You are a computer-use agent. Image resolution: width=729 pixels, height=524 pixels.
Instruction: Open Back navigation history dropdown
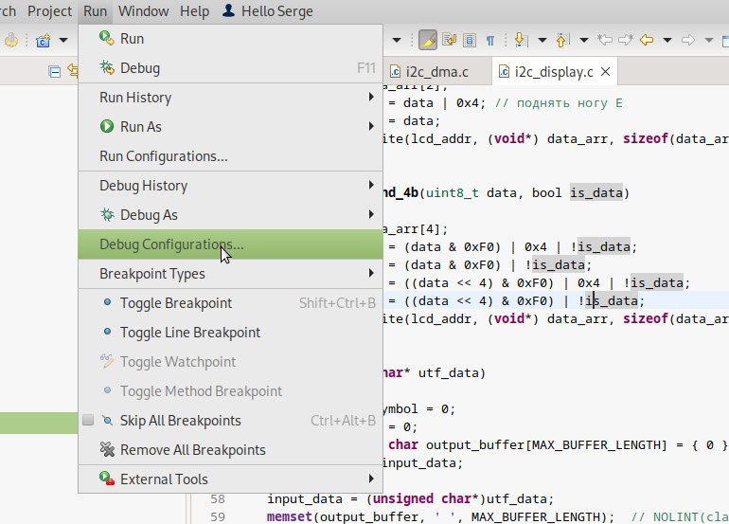[667, 40]
